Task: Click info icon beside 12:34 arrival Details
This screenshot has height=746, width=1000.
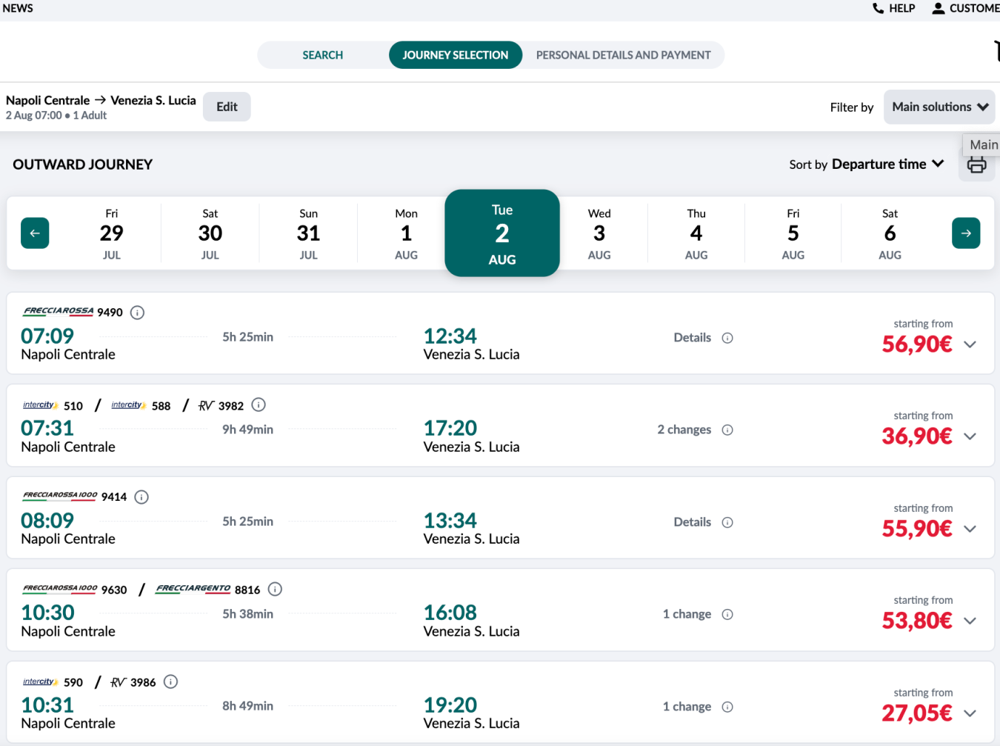Action: 727,338
